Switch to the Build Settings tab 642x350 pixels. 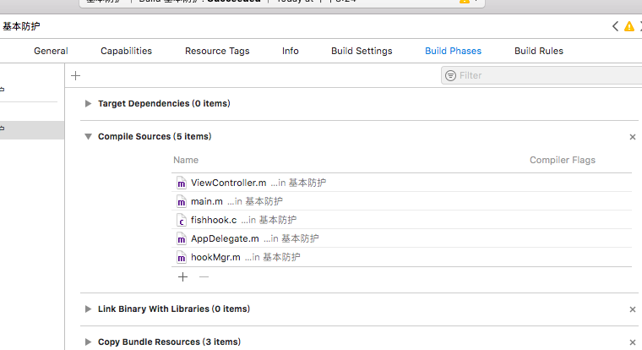[x=362, y=51]
